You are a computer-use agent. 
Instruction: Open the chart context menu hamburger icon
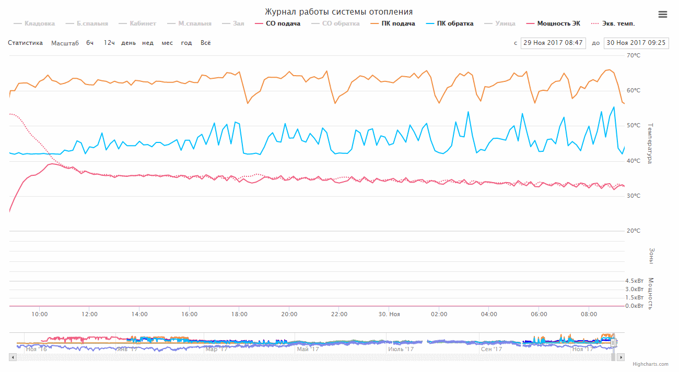pyautogui.click(x=663, y=15)
